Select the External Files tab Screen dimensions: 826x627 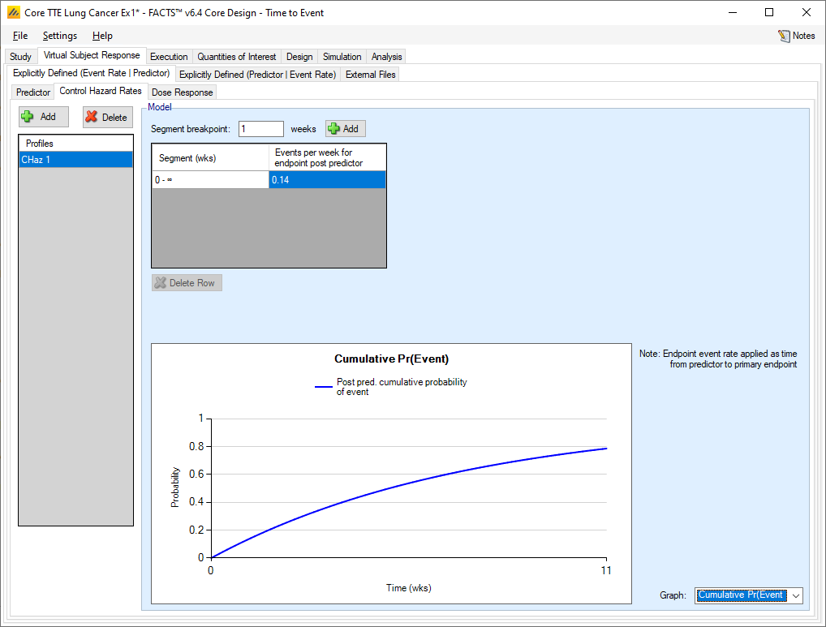pos(370,75)
